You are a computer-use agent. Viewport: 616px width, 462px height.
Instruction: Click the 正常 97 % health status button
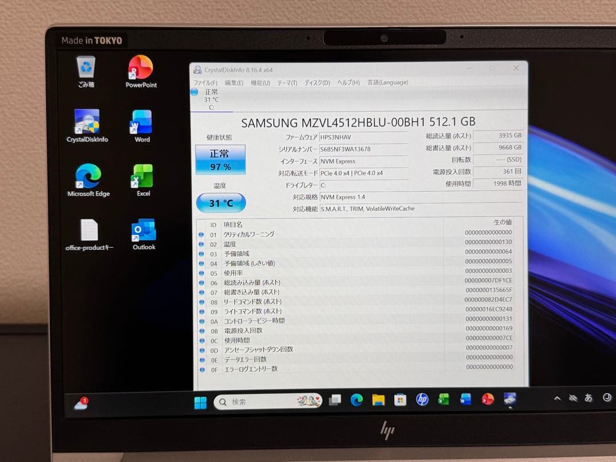point(220,160)
